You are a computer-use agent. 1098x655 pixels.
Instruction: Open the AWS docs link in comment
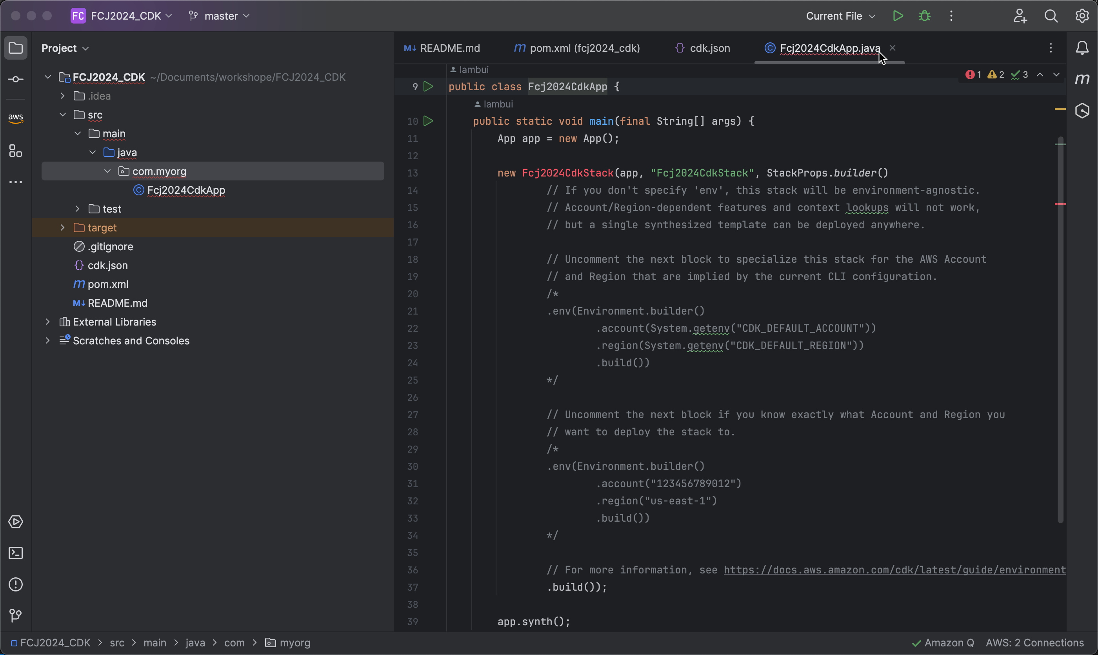894,570
